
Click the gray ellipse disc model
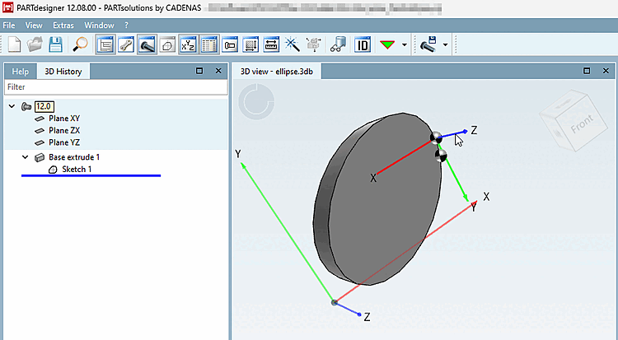(378, 199)
